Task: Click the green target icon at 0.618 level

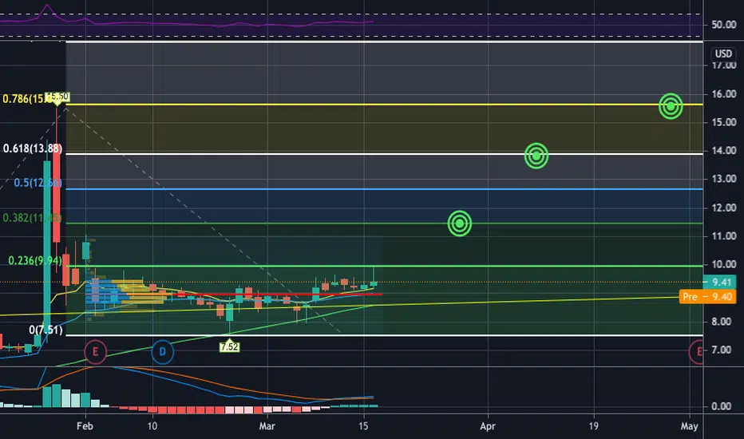Action: pos(536,155)
